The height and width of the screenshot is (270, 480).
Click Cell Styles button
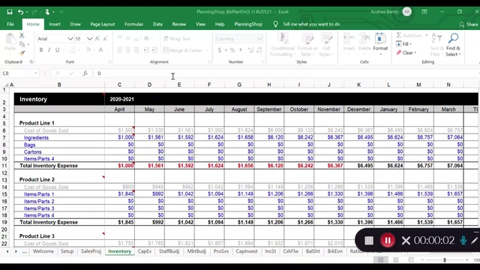[x=326, y=44]
